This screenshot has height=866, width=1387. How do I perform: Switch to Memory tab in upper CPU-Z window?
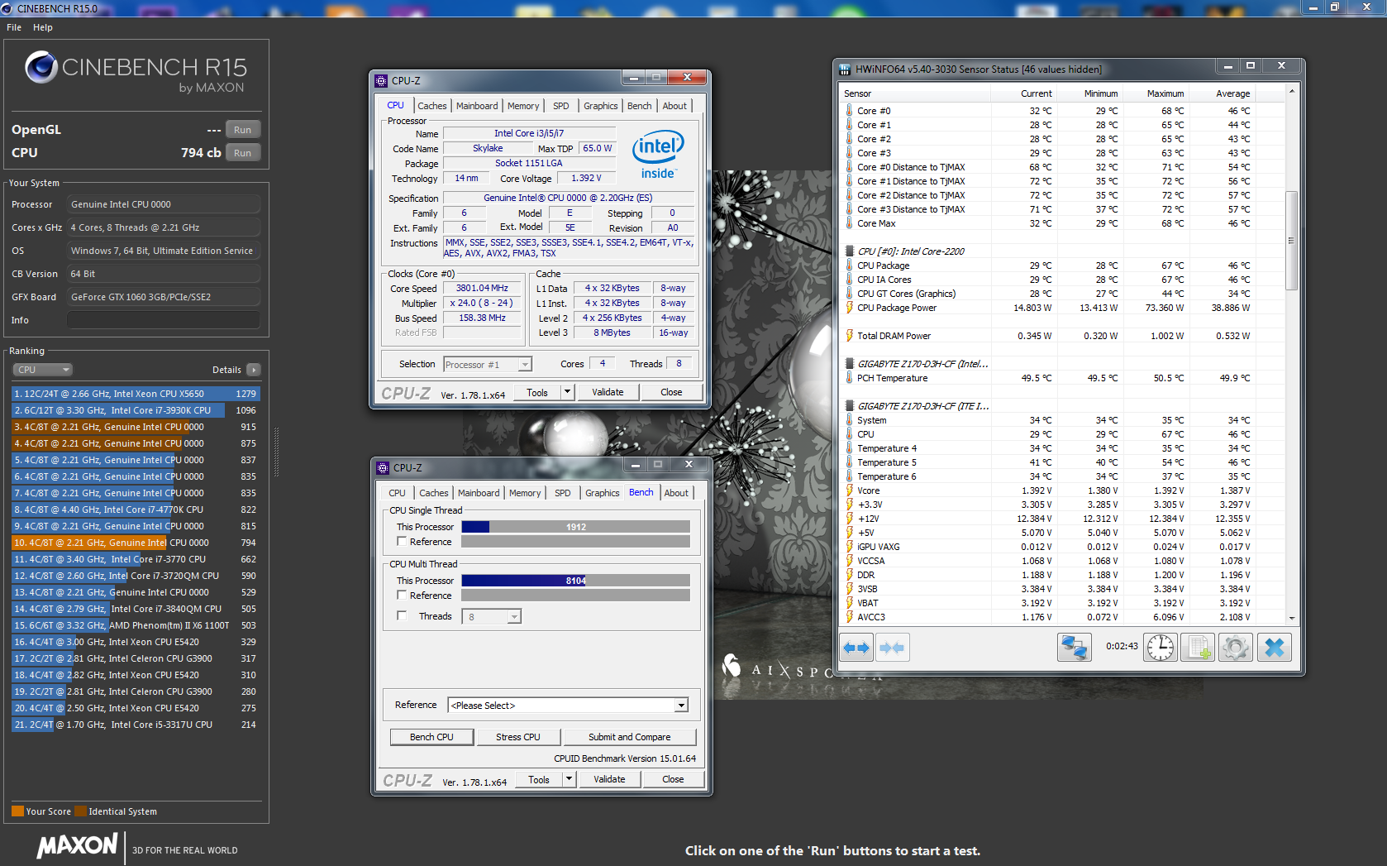tap(523, 106)
